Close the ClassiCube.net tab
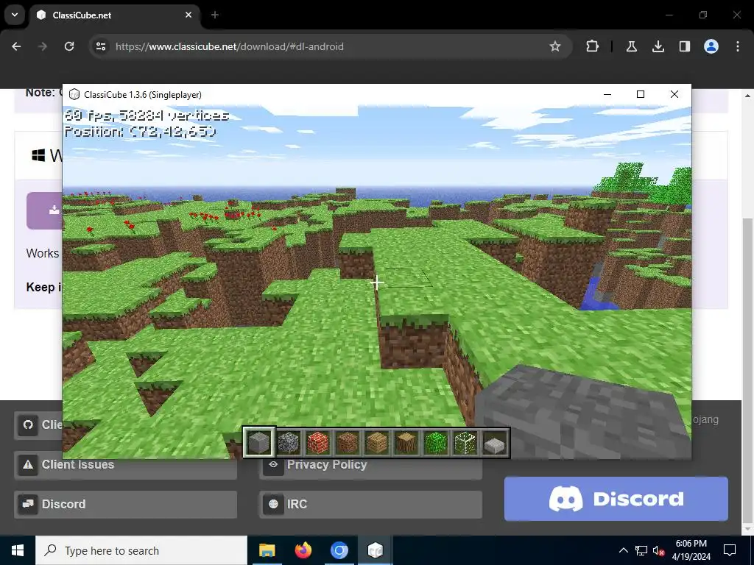Image resolution: width=754 pixels, height=565 pixels. [188, 15]
